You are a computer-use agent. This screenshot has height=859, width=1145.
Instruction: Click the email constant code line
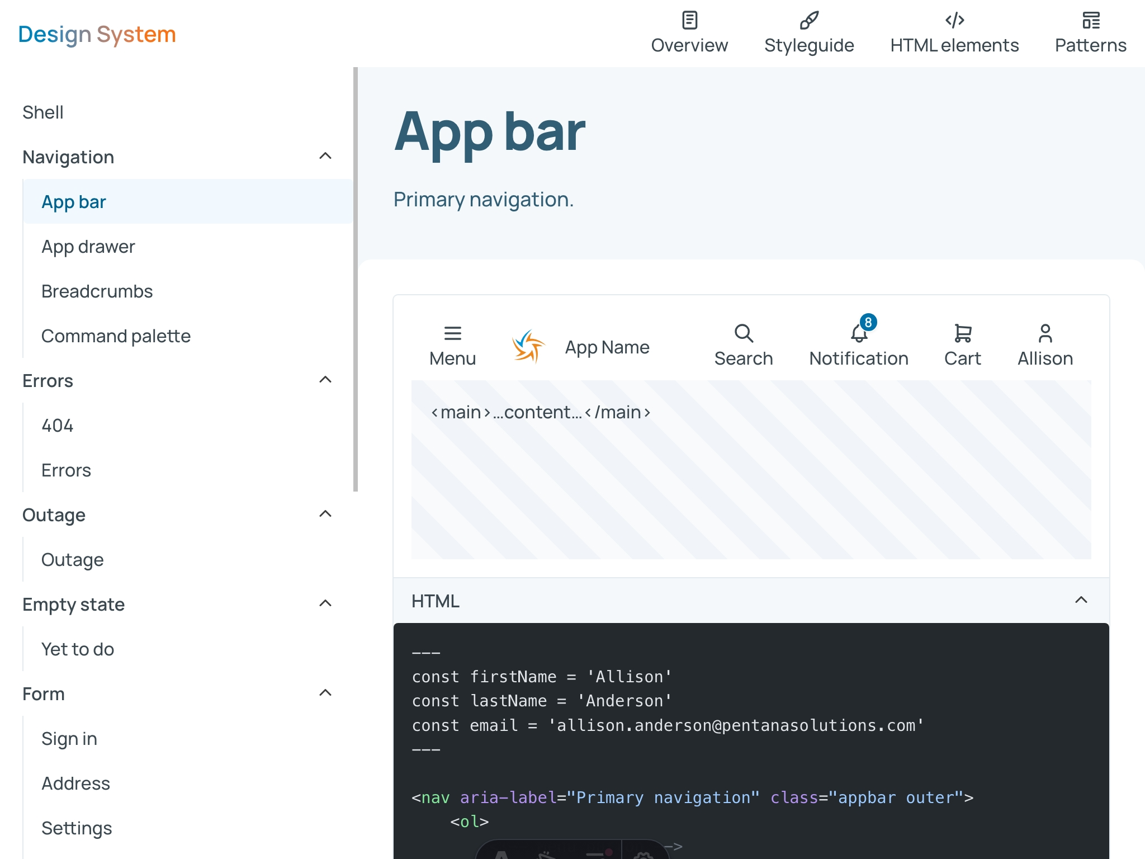click(668, 725)
